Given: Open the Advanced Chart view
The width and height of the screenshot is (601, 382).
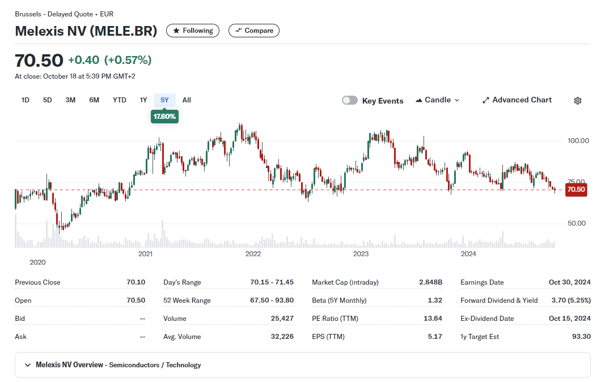Looking at the screenshot, I should pos(517,100).
